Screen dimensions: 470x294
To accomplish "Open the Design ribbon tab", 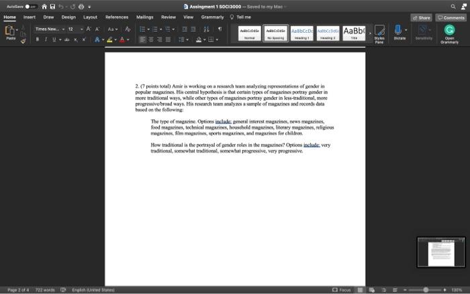I will point(68,17).
